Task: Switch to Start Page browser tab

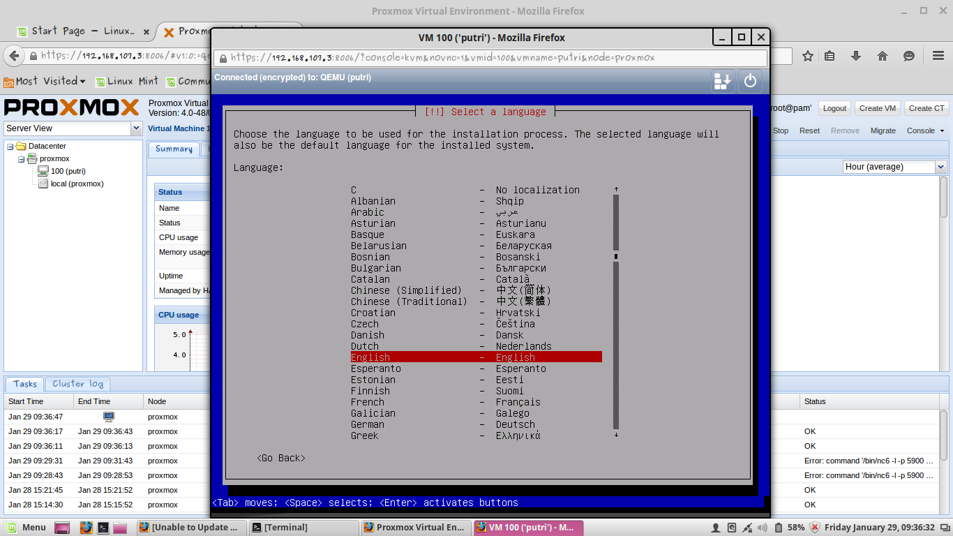Action: [x=84, y=31]
